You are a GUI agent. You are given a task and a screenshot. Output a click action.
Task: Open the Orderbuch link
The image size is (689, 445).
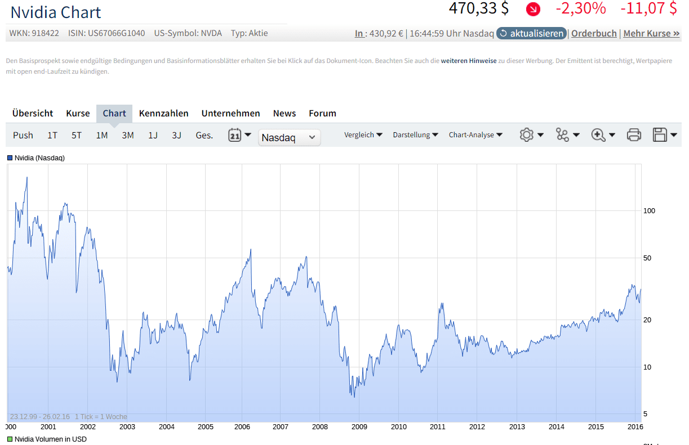pos(594,33)
